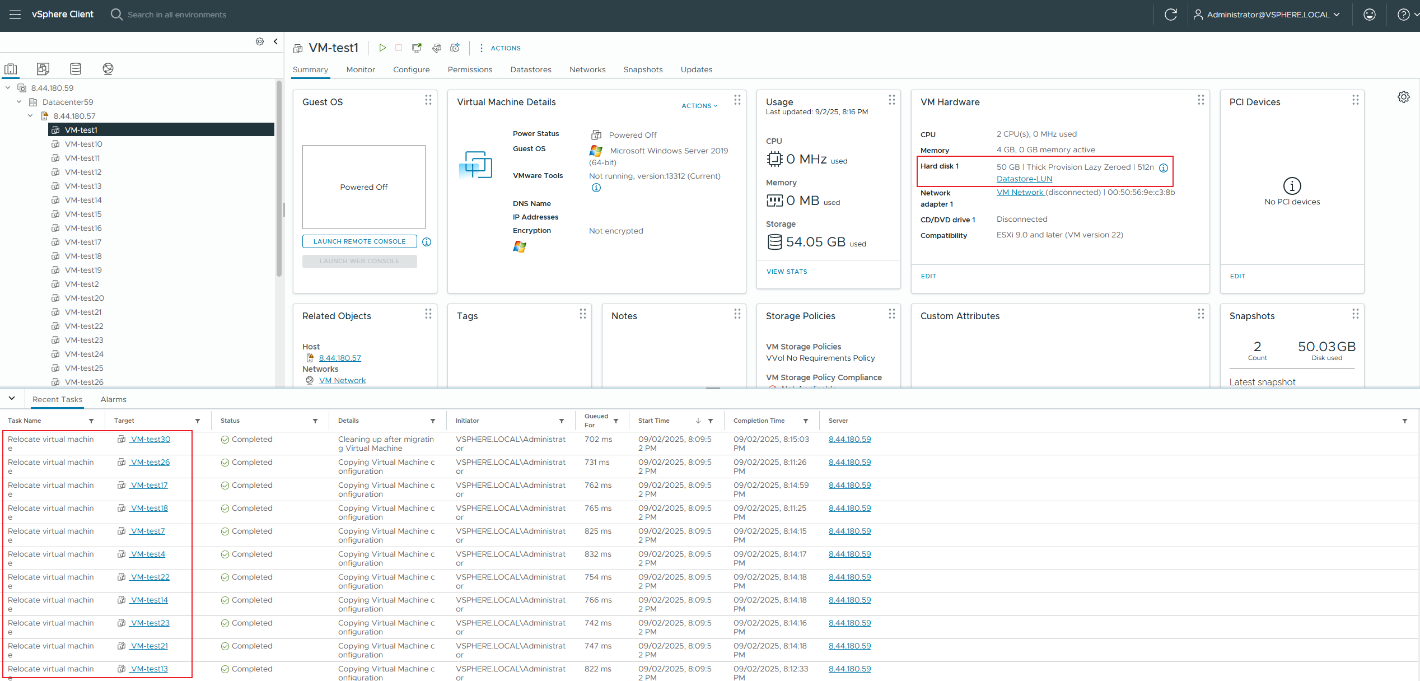Image resolution: width=1420 pixels, height=681 pixels.
Task: Click VMware Tools info icon
Action: 596,188
